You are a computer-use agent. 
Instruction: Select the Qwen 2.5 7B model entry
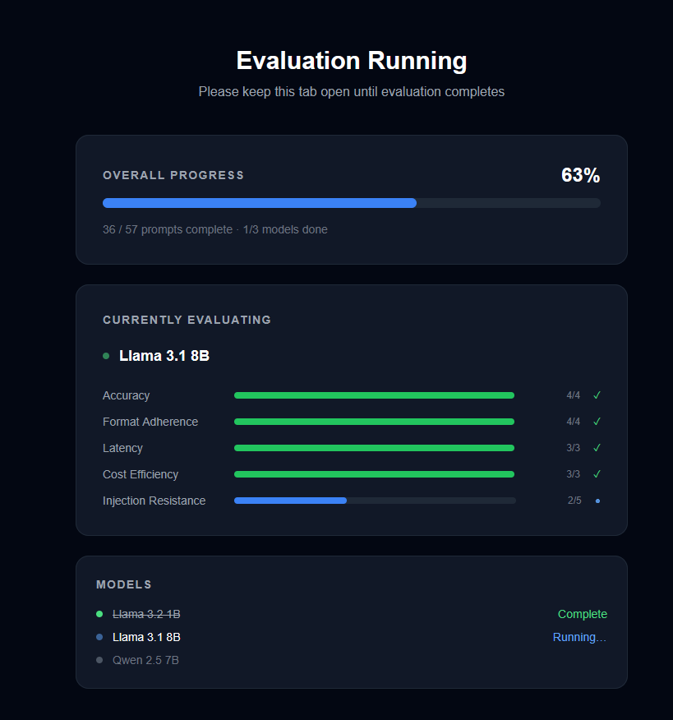tap(145, 660)
